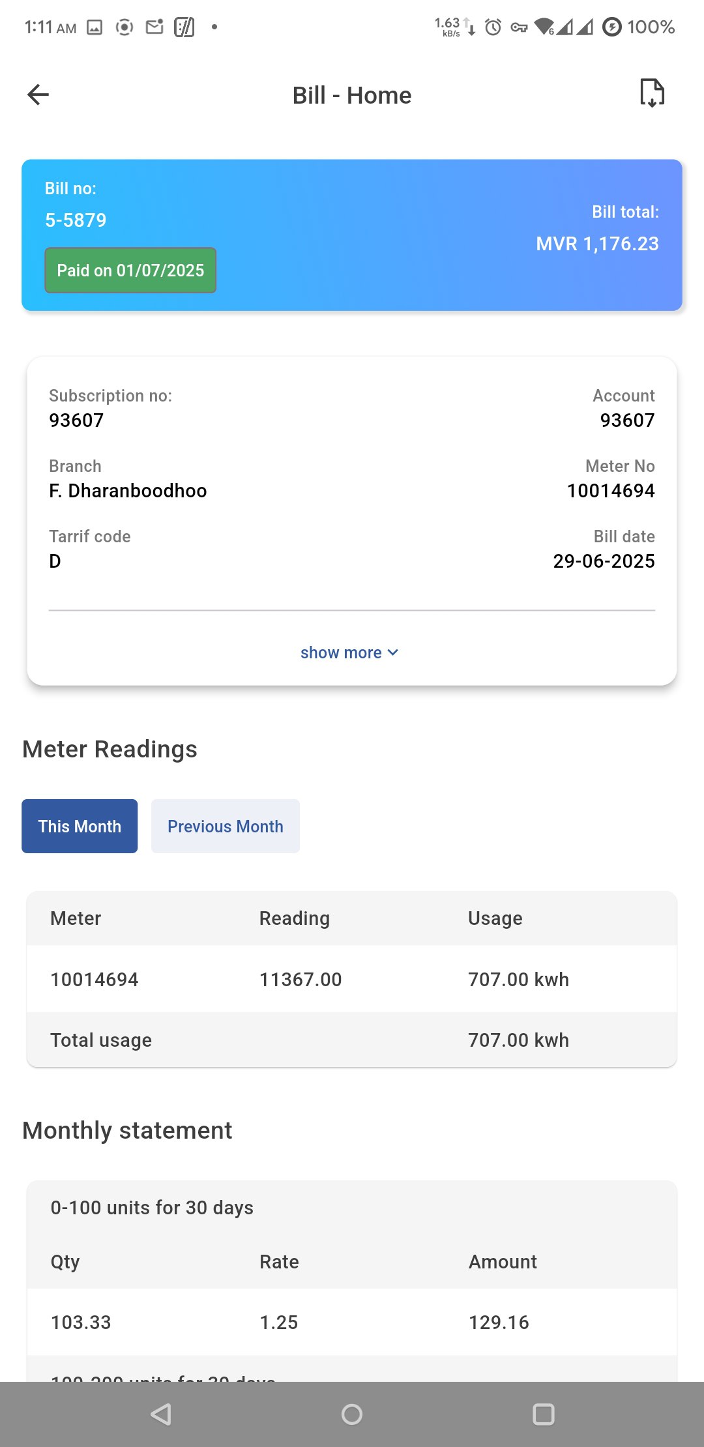
Task: Tap meter number 10014694 in details card
Action: tap(610, 491)
